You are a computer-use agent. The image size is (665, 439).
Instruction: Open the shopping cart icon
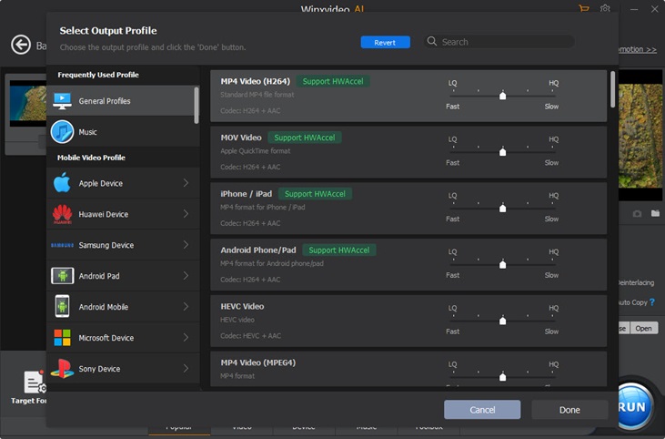coord(584,8)
